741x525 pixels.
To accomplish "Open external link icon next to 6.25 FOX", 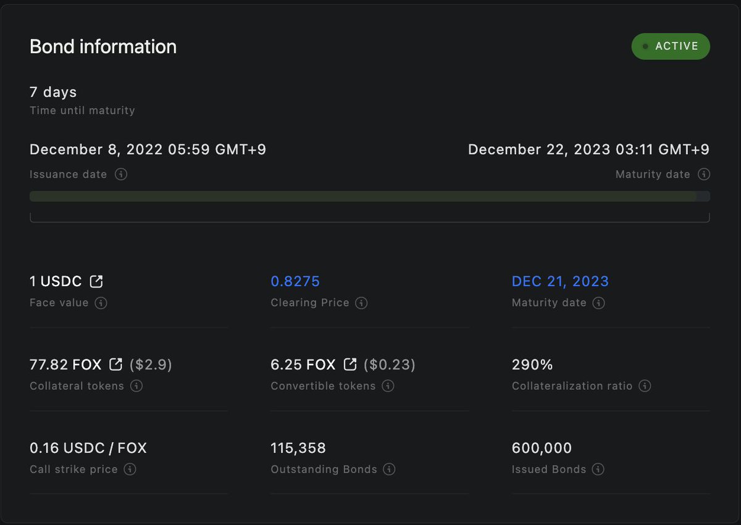I will coord(350,365).
